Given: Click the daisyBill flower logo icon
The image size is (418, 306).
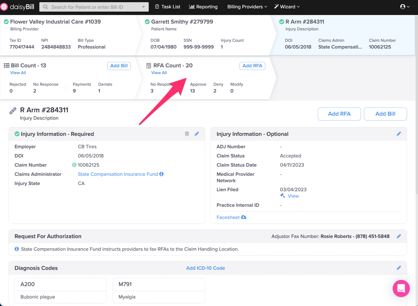Looking at the screenshot, I should click(x=4, y=7).
